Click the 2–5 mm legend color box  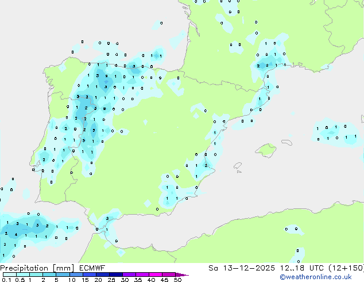[49, 275]
